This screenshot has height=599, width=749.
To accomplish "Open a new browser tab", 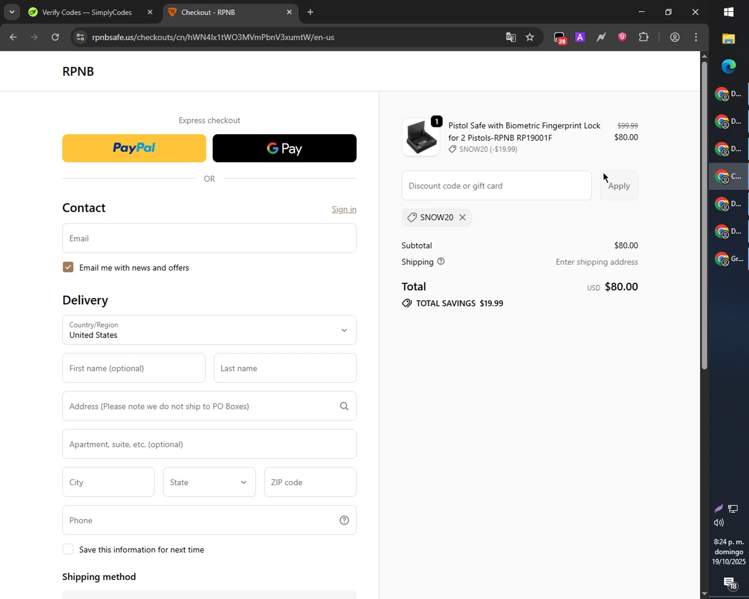I will pyautogui.click(x=310, y=12).
